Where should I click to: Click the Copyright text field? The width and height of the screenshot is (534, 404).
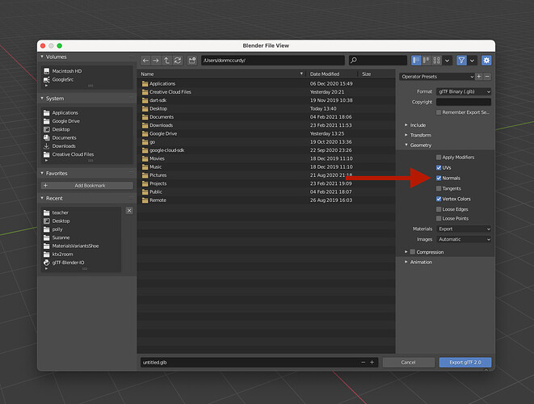(x=464, y=102)
